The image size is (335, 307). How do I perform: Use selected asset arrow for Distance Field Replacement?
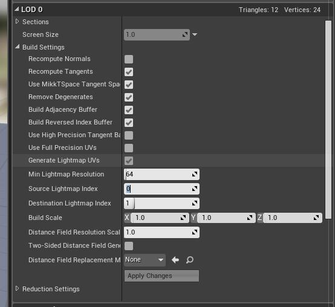click(x=175, y=260)
